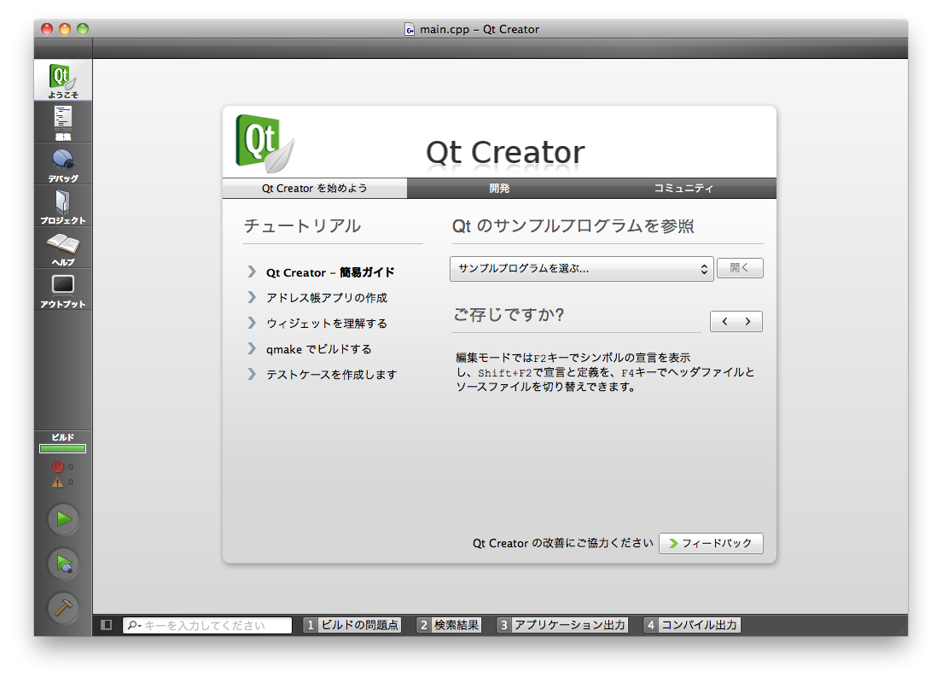Expand the サンプルプログラムを選ぶ combo box
The height and width of the screenshot is (683, 942).
click(581, 269)
